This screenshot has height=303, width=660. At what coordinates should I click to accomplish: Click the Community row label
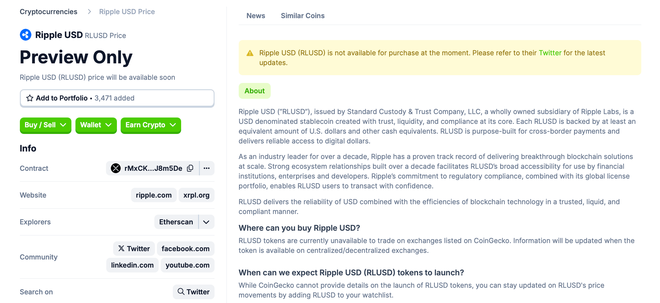pos(39,257)
